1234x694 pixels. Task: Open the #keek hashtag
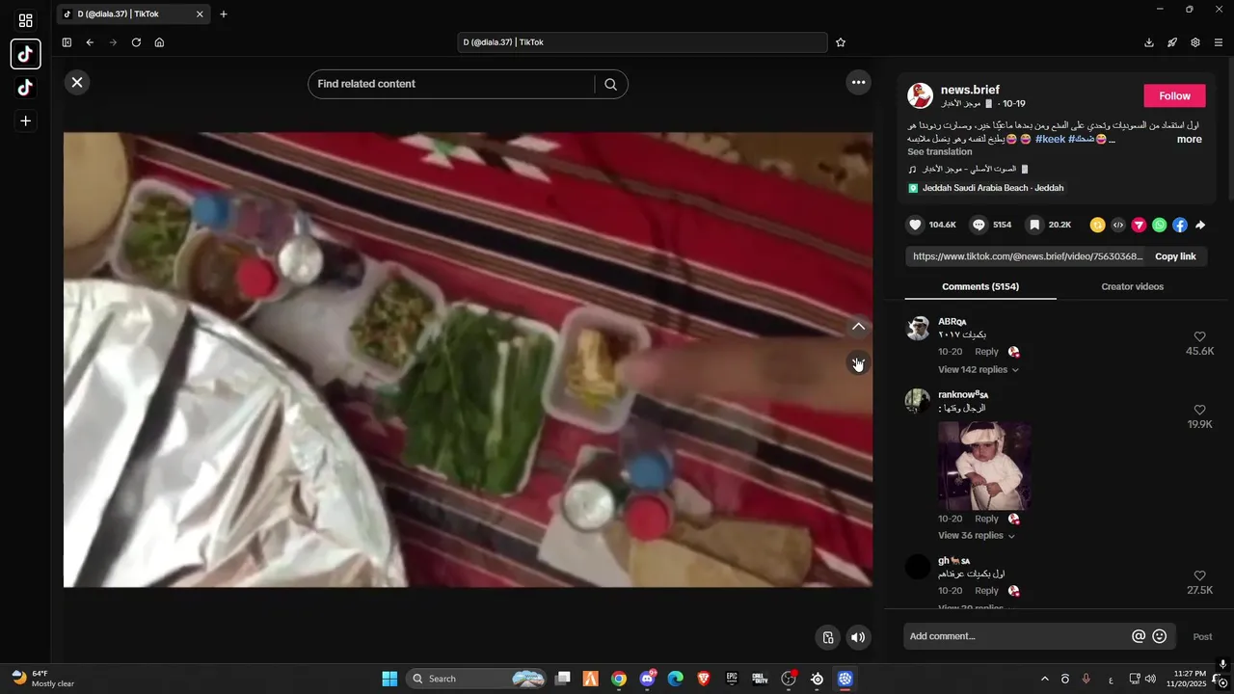click(x=1050, y=139)
